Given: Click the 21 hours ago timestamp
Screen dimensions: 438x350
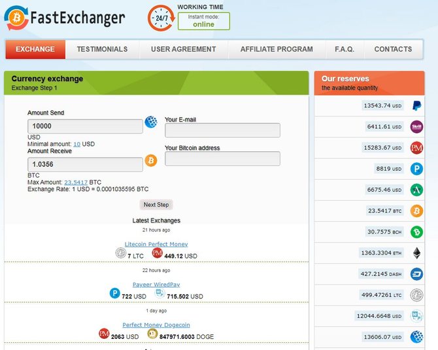Looking at the screenshot, I should pos(156,230).
